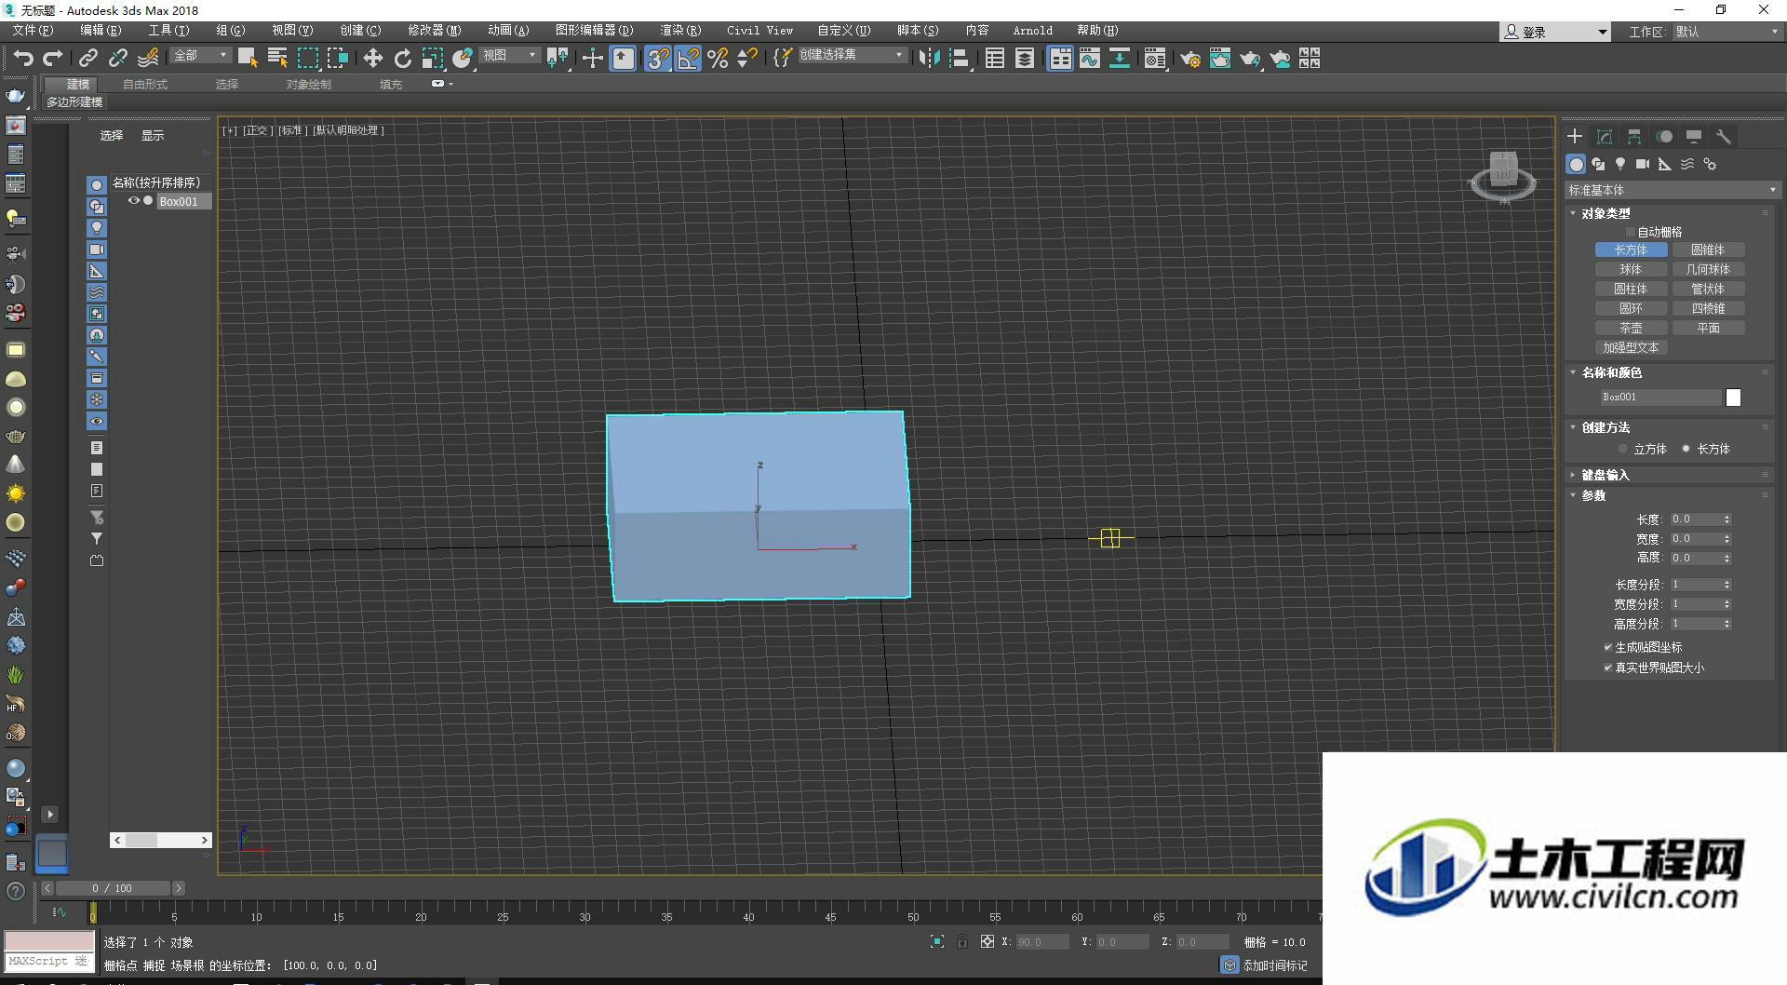The height and width of the screenshot is (985, 1787).
Task: Click the Undo arrow icon
Action: coord(23,59)
